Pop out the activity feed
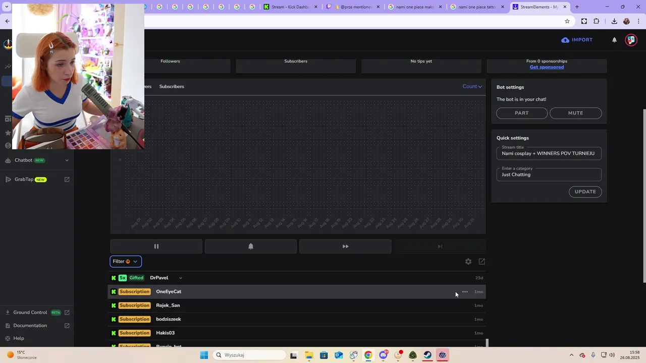646x363 pixels. 482,262
